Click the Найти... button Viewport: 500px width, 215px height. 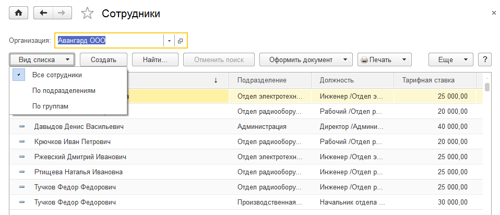[x=155, y=59]
